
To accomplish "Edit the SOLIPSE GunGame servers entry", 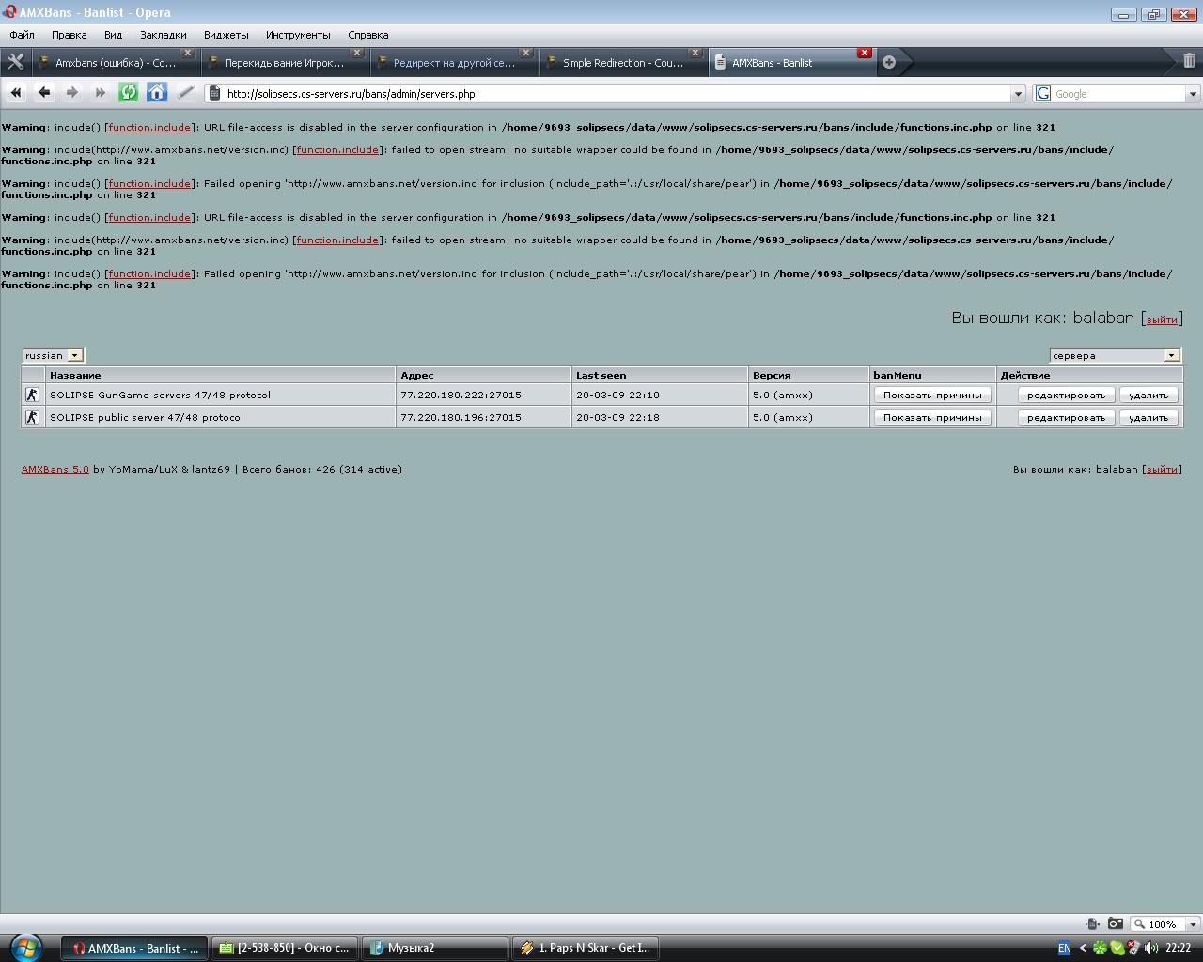I will [1066, 395].
